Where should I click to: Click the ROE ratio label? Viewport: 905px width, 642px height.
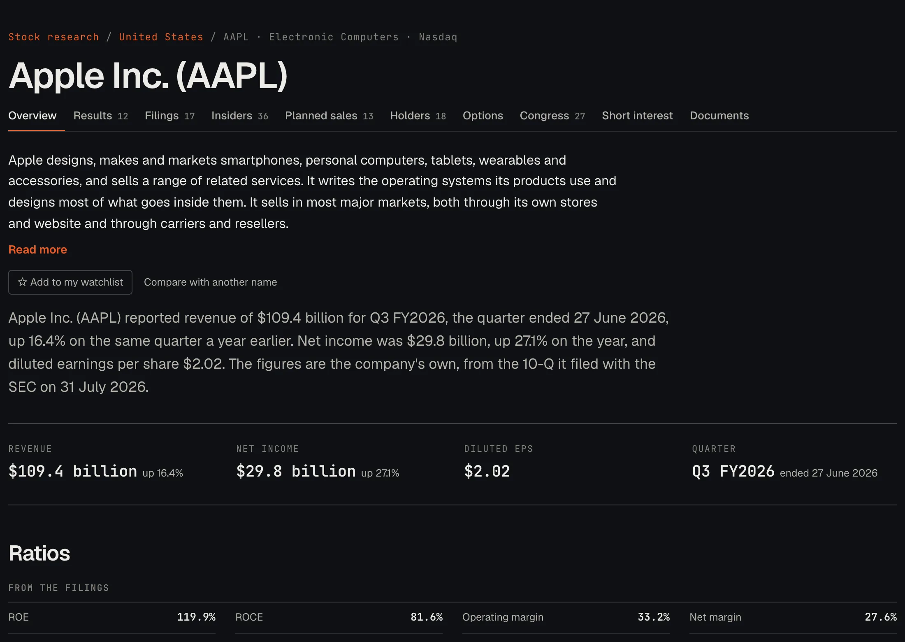pos(19,617)
